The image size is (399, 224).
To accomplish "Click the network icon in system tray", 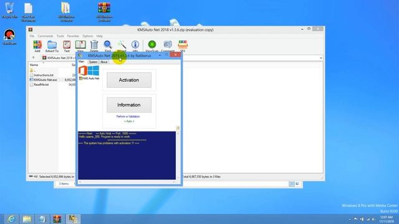I will point(368,219).
